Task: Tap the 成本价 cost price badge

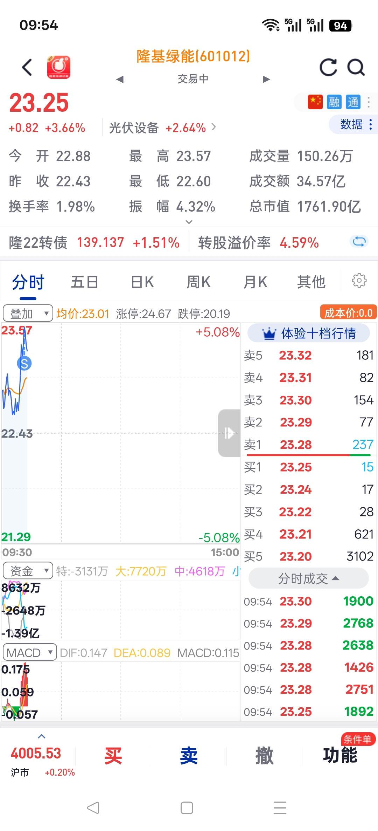Action: pos(348,313)
